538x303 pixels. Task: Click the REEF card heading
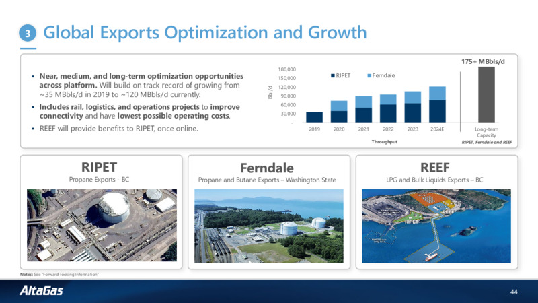(x=434, y=168)
